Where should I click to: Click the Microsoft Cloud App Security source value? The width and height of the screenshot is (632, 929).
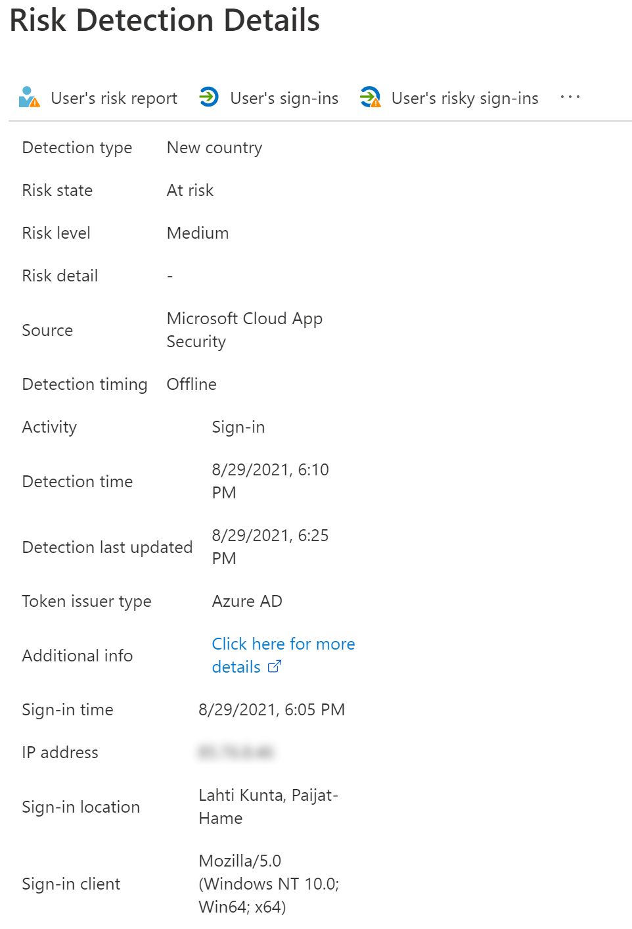[x=244, y=329]
